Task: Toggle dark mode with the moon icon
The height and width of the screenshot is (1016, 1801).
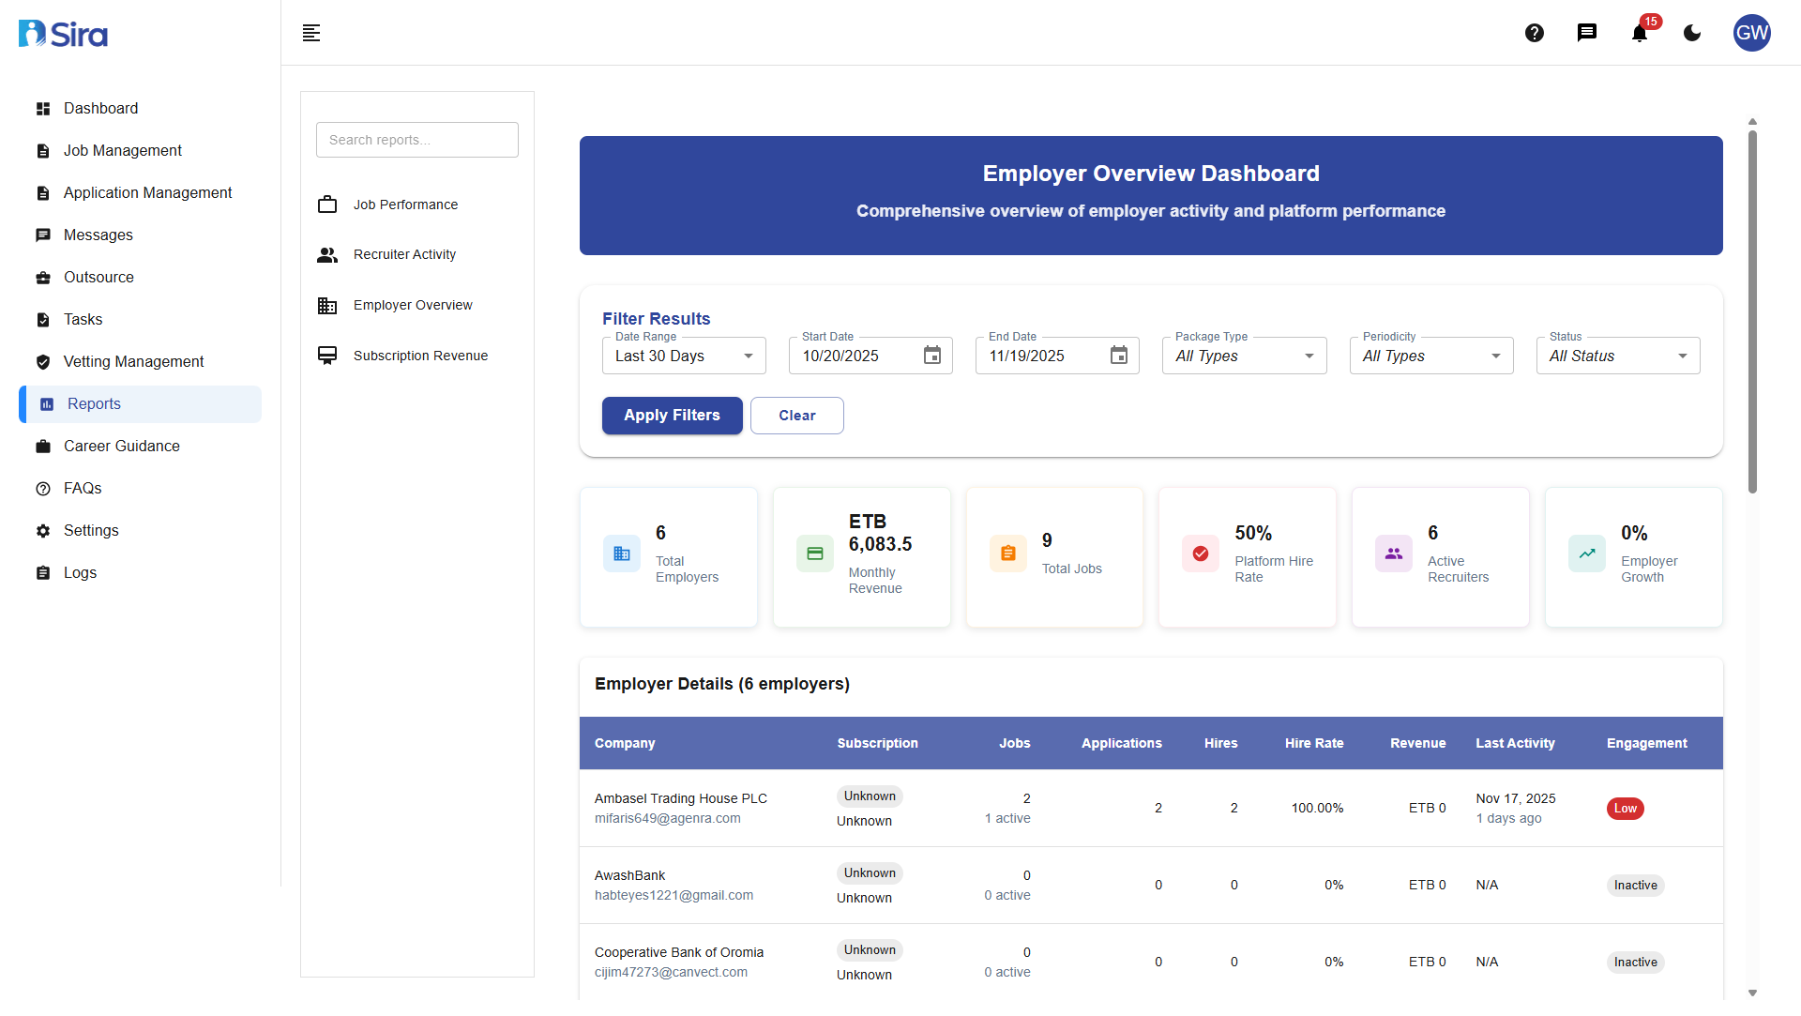Action: coord(1691,33)
